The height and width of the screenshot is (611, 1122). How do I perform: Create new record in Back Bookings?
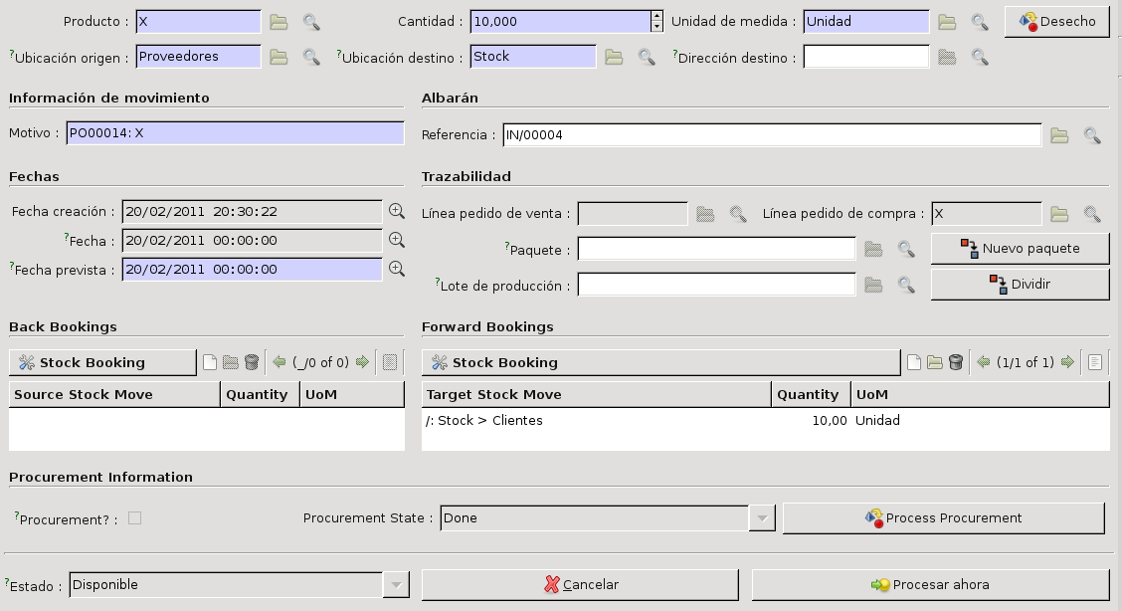click(x=210, y=362)
